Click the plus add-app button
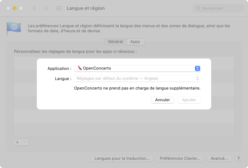Viewport: 248px width, 168px height. pyautogui.click(x=17, y=142)
